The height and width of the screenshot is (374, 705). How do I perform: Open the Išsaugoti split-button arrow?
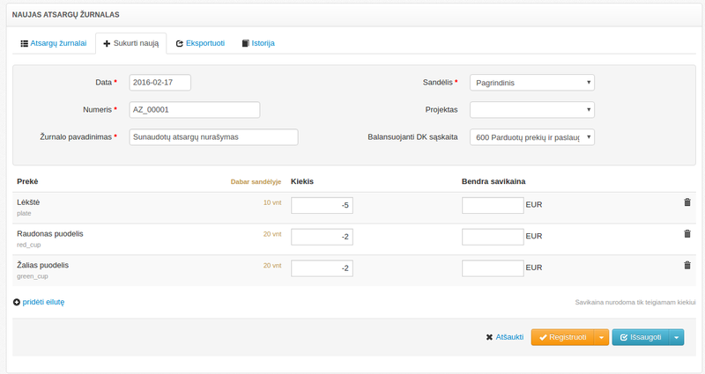pos(676,337)
